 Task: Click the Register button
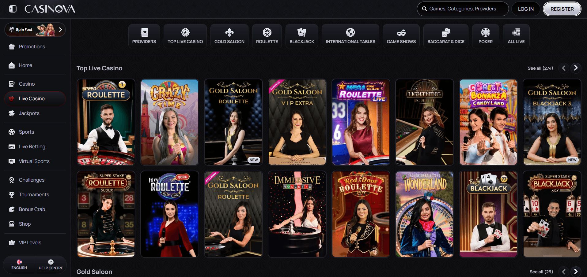562,9
